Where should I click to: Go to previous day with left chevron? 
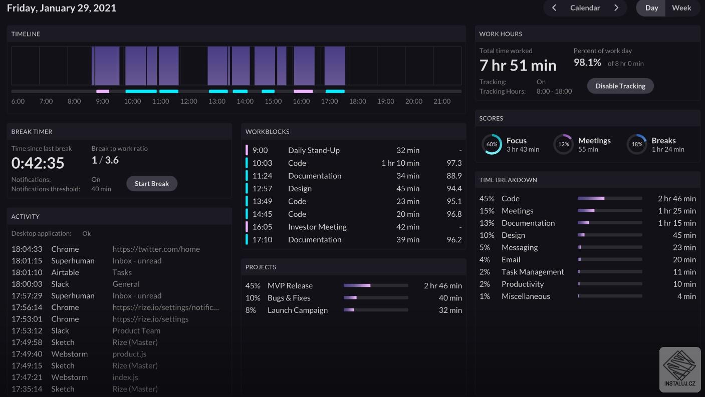point(554,8)
